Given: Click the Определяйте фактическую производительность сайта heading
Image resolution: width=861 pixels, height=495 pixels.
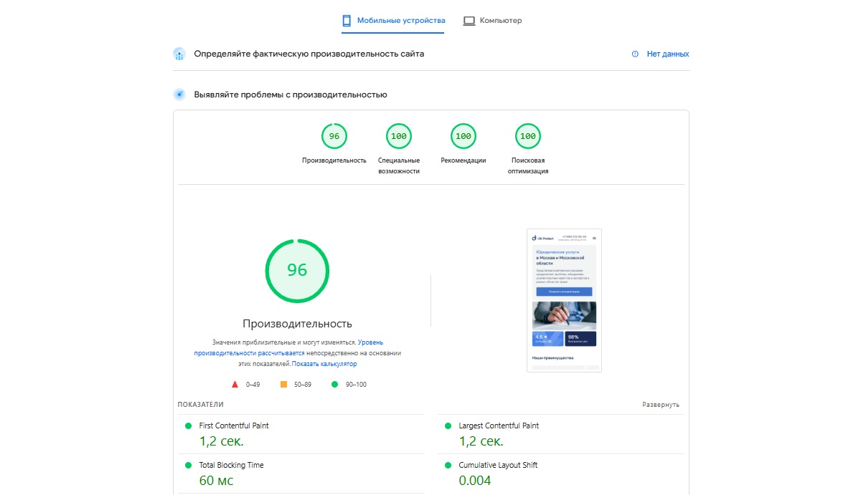Looking at the screenshot, I should (x=309, y=54).
